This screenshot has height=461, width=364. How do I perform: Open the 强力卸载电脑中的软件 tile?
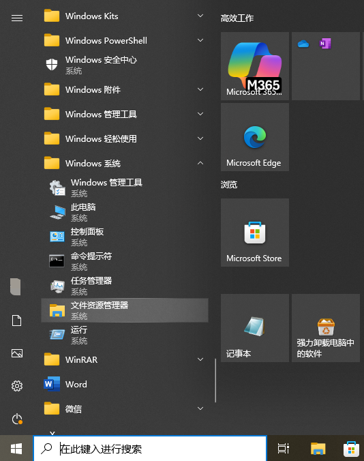pos(326,328)
